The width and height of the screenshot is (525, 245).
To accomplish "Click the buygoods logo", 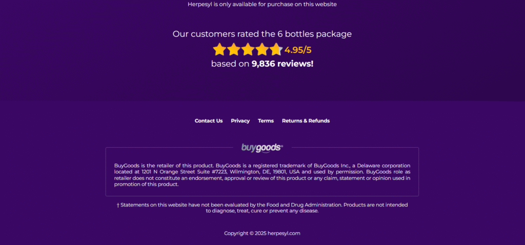I will click(x=262, y=148).
